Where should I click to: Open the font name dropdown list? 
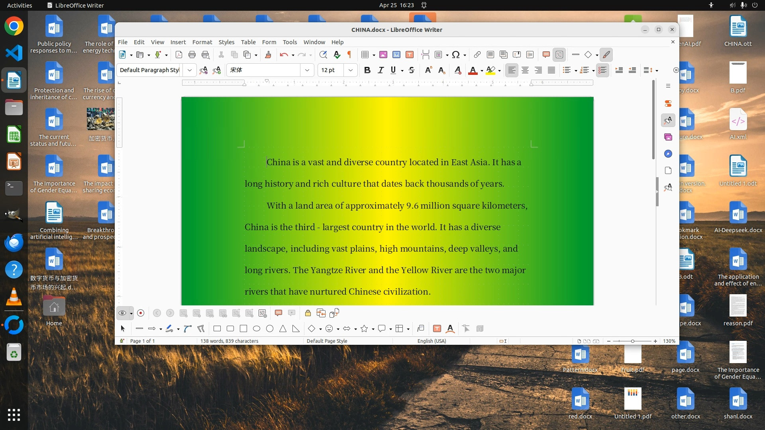tap(307, 70)
